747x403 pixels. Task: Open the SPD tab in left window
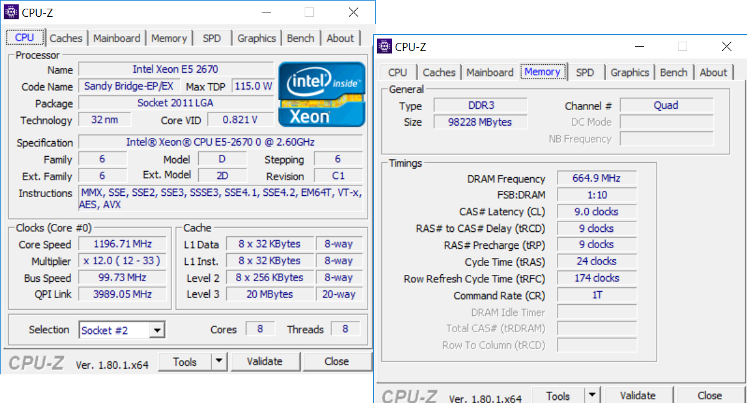[212, 38]
